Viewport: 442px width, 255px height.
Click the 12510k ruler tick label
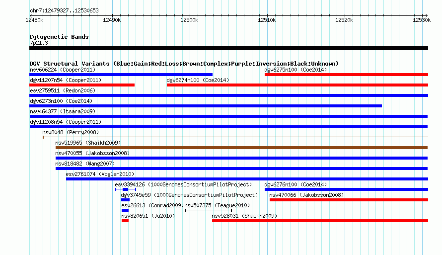click(x=267, y=20)
